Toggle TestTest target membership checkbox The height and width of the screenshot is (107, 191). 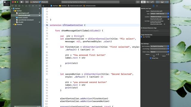tap(141, 37)
